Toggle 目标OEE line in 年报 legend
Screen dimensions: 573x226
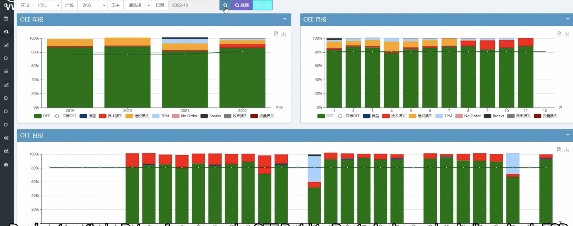(x=65, y=116)
